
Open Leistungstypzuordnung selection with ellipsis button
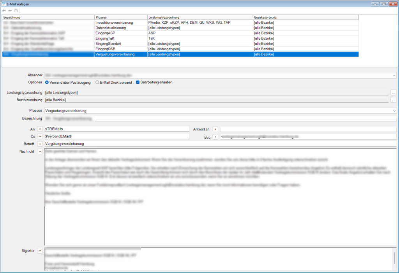tap(394, 93)
